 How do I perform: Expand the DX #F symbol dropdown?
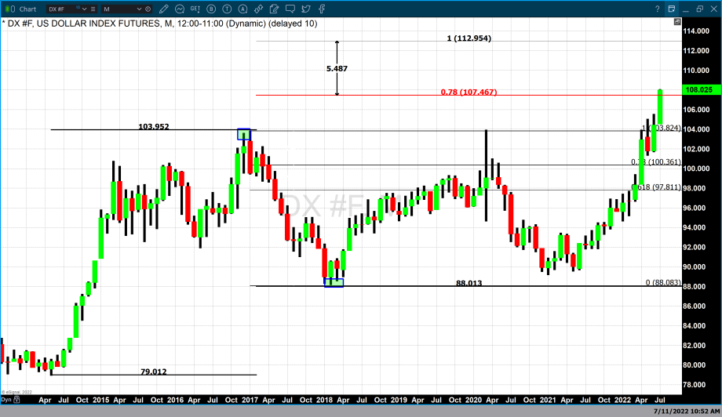pos(86,9)
